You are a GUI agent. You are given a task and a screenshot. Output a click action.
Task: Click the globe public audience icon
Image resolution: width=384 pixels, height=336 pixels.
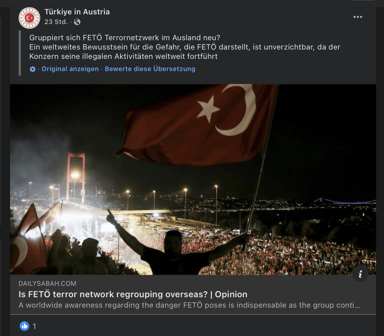tap(77, 22)
